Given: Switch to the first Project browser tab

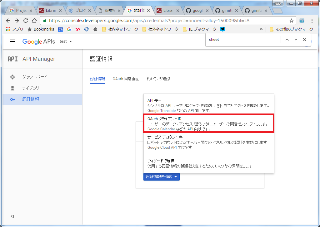Looking at the screenshot, I should point(21,11).
